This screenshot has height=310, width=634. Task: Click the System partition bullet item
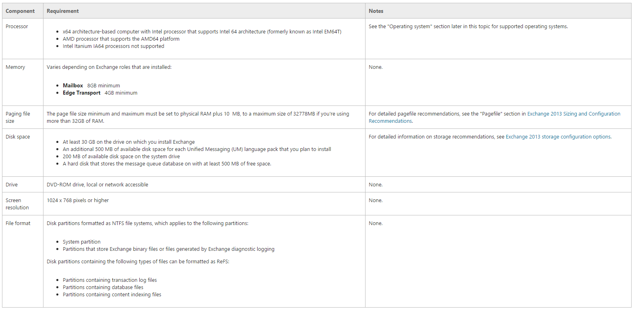coord(82,242)
